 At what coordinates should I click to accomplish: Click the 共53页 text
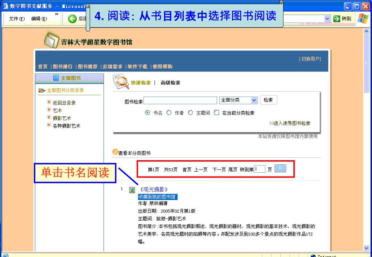pyautogui.click(x=171, y=170)
